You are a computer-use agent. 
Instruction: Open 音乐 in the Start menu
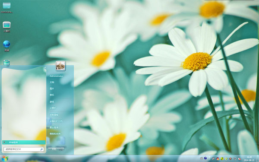pos(52,95)
